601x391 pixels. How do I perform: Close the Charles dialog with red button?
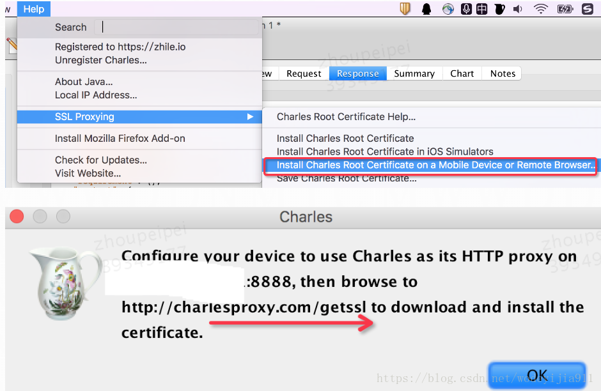[x=17, y=217]
